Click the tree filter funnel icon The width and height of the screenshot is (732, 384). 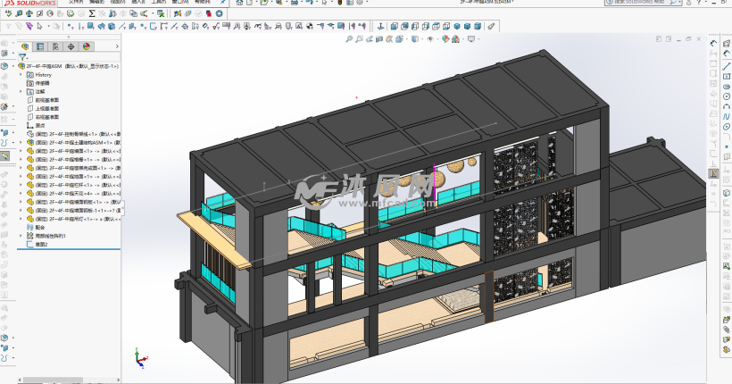click(22, 57)
